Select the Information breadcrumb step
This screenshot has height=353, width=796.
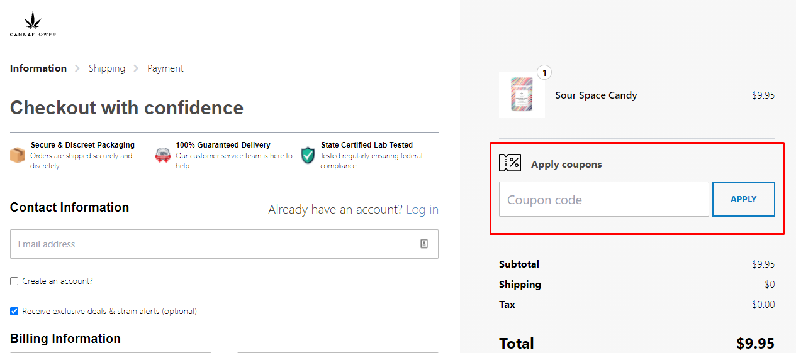(x=38, y=68)
